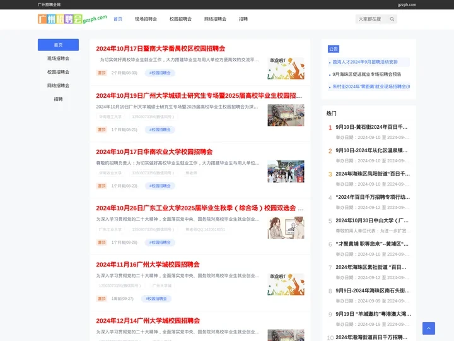This screenshot has width=454, height=341.
Task: Select the blue 首页 sidebar button
Action: pyautogui.click(x=58, y=45)
